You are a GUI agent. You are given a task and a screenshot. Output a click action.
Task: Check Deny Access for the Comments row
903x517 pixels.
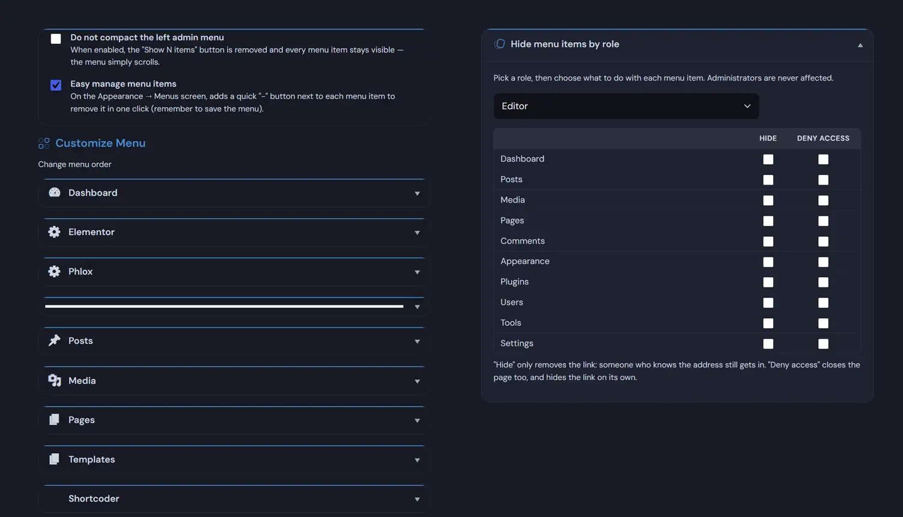[823, 241]
